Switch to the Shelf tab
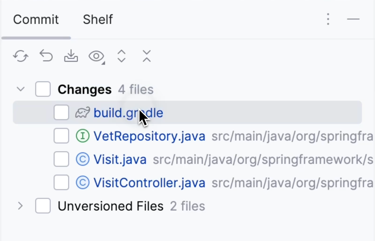This screenshot has height=241, width=375. tap(97, 19)
